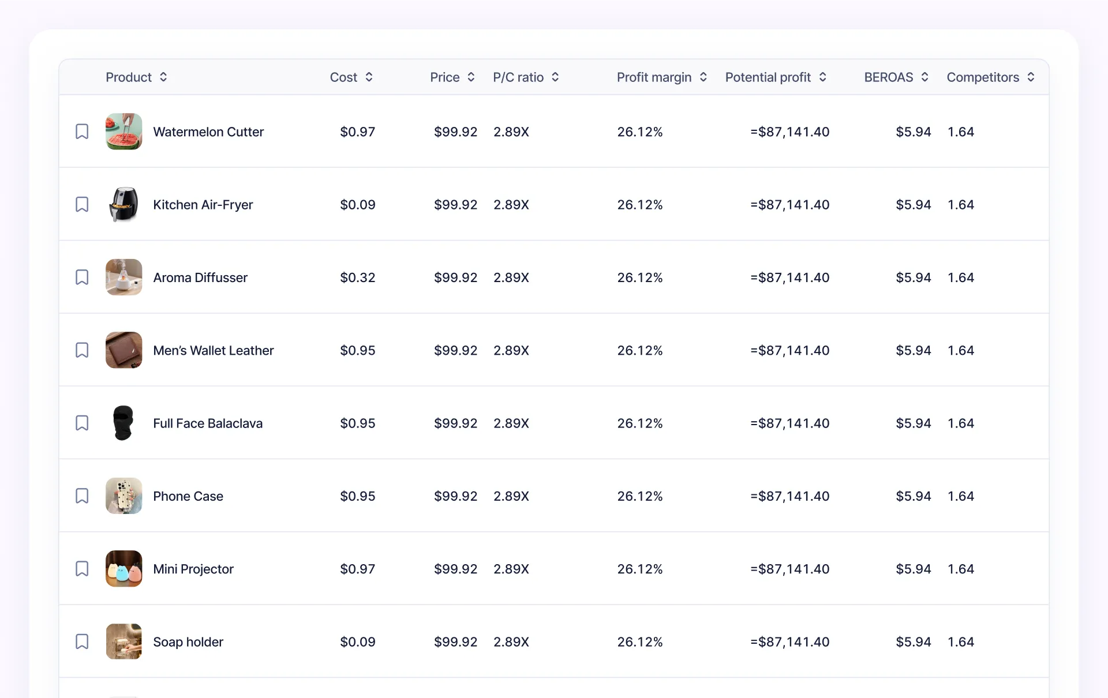Open the Aroma Diffusser thumbnail image
The image size is (1108, 698).
coord(123,277)
